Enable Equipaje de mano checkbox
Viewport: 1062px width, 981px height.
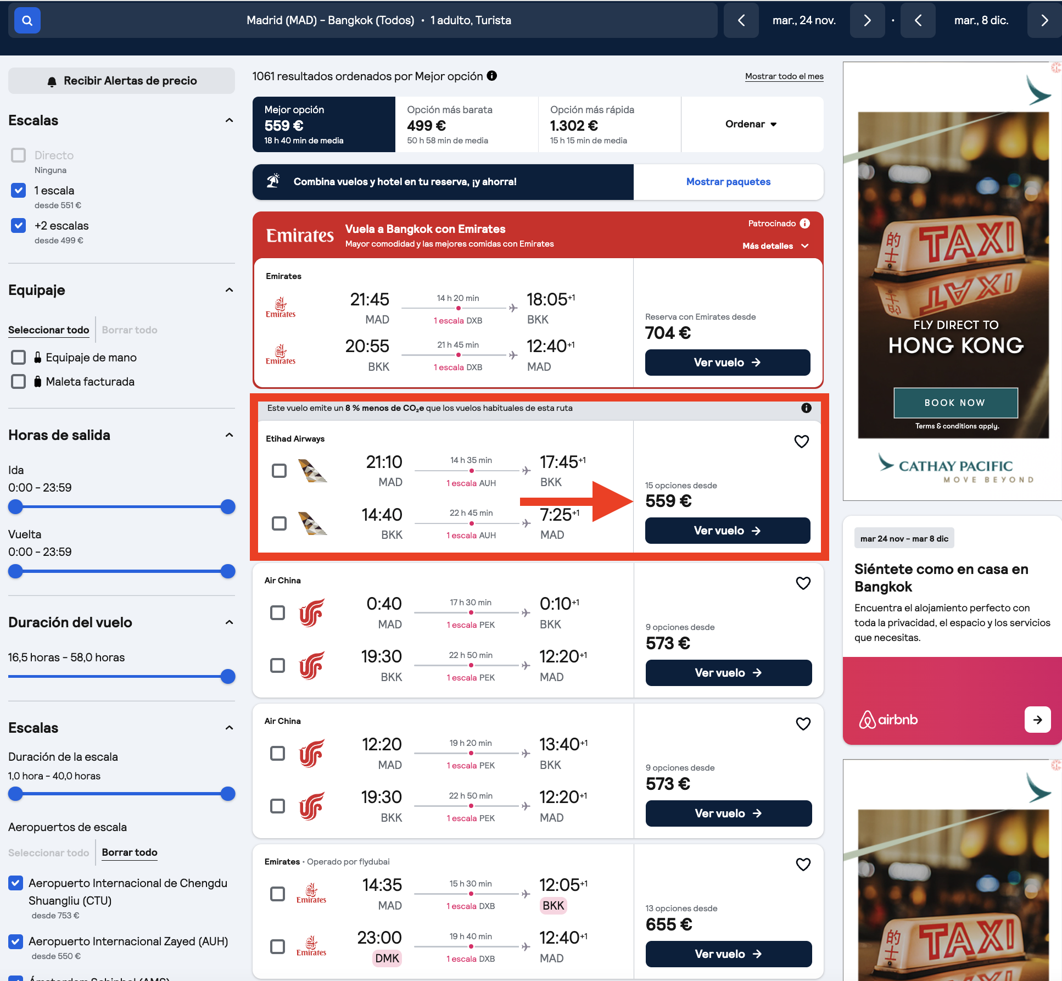19,358
